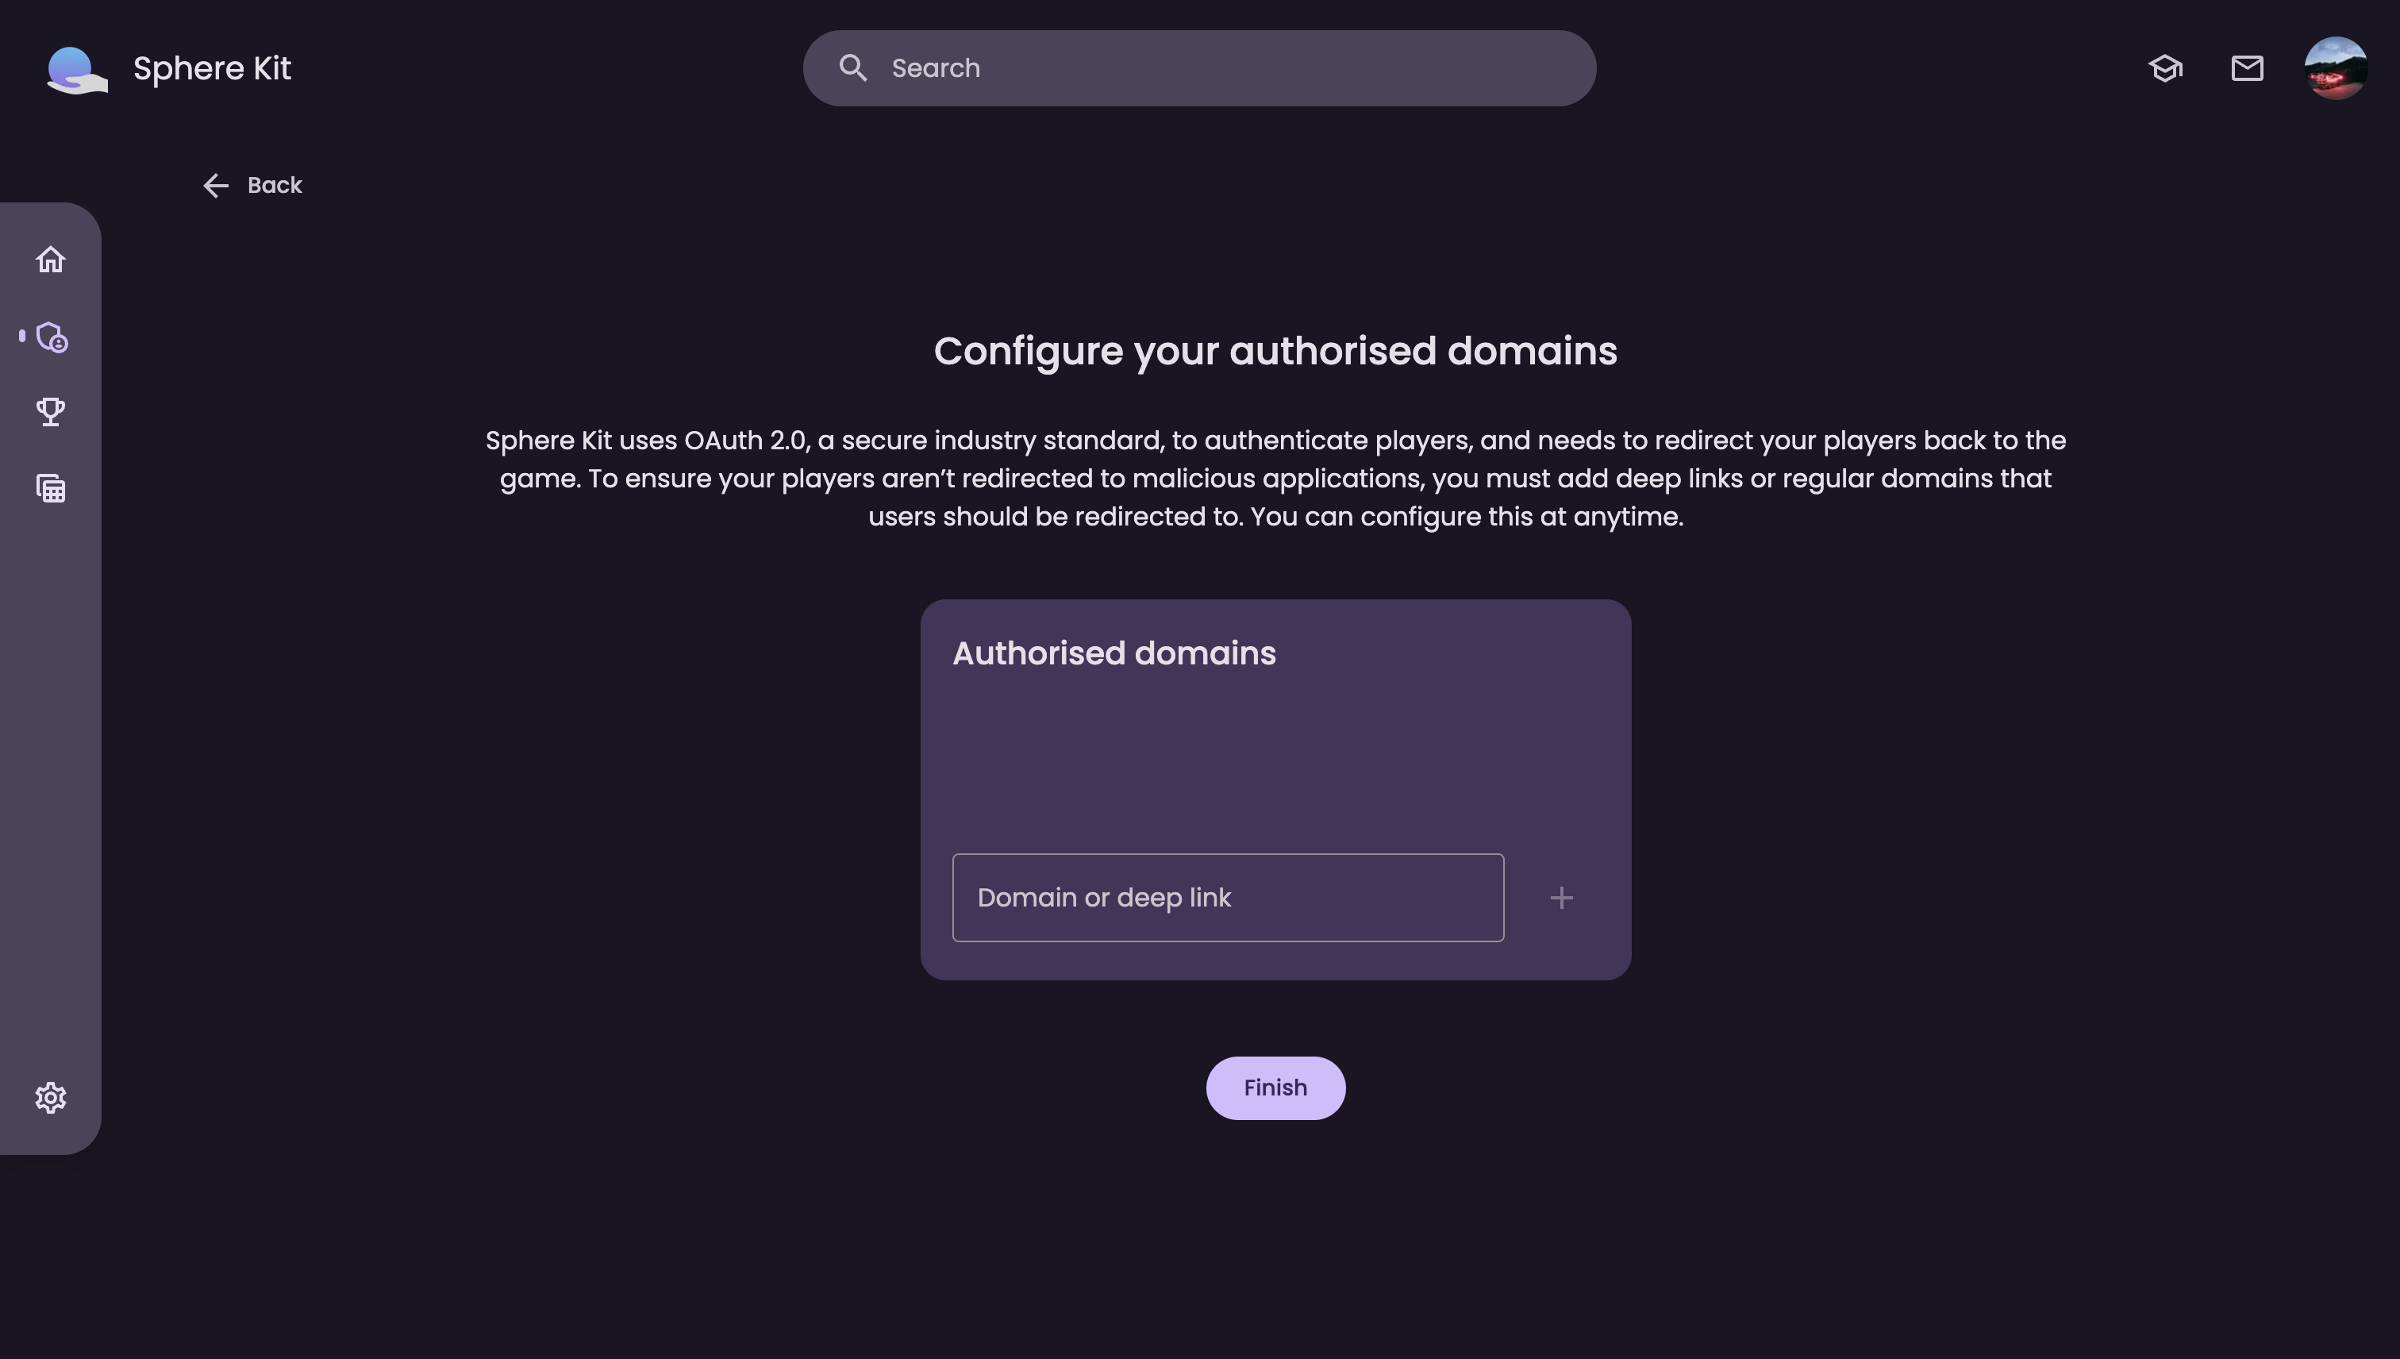Click the OAuth 2.0 description paragraph
The width and height of the screenshot is (2400, 1359).
point(1275,479)
